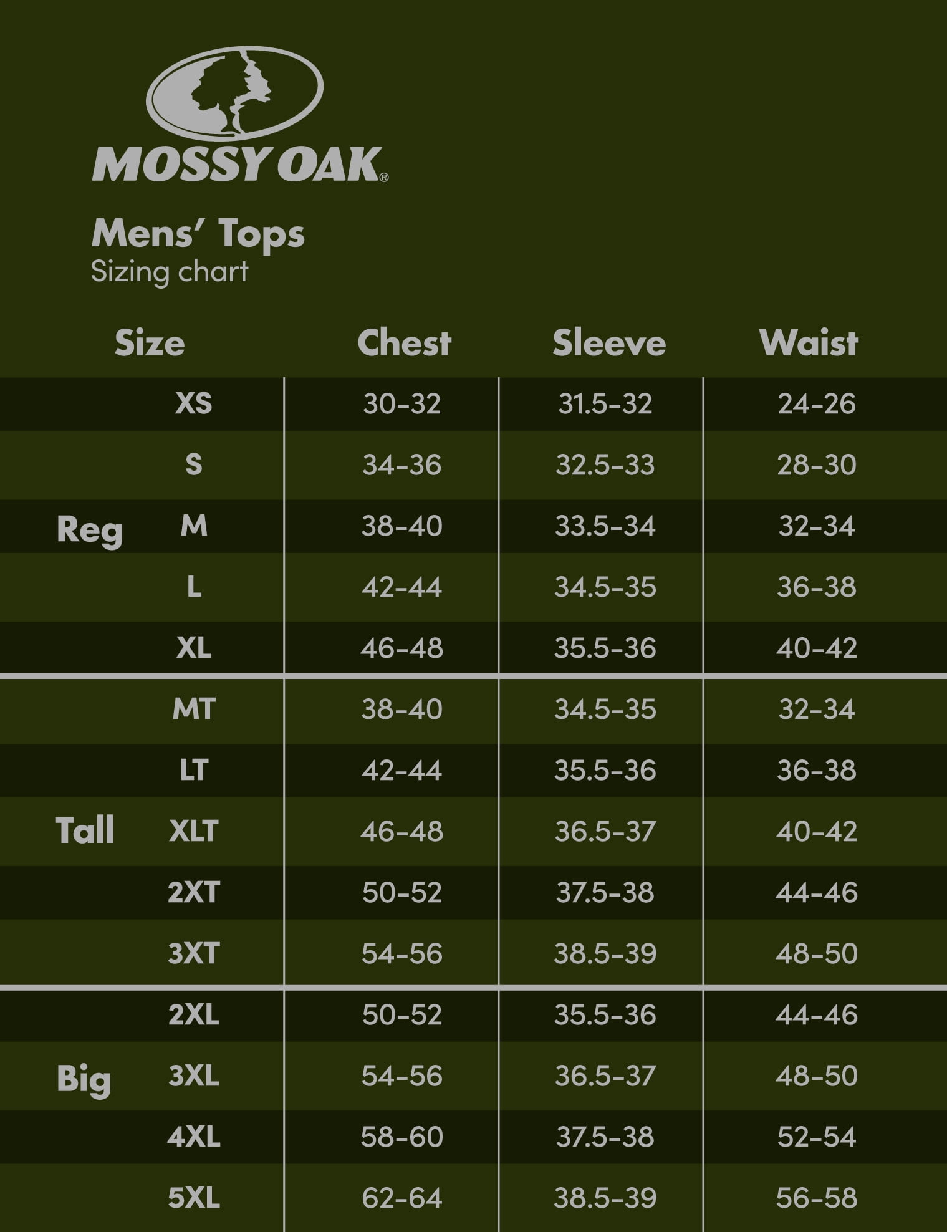Select the Tall size group label
This screenshot has width=947, height=1232.
85,830
